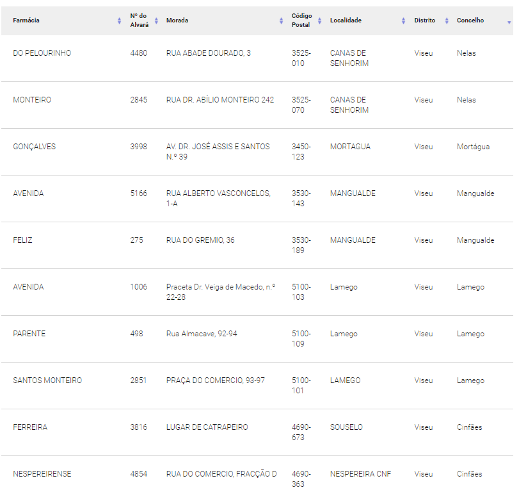The width and height of the screenshot is (519, 499).
Task: Click the Distrito column sort arrows
Action: [447, 21]
